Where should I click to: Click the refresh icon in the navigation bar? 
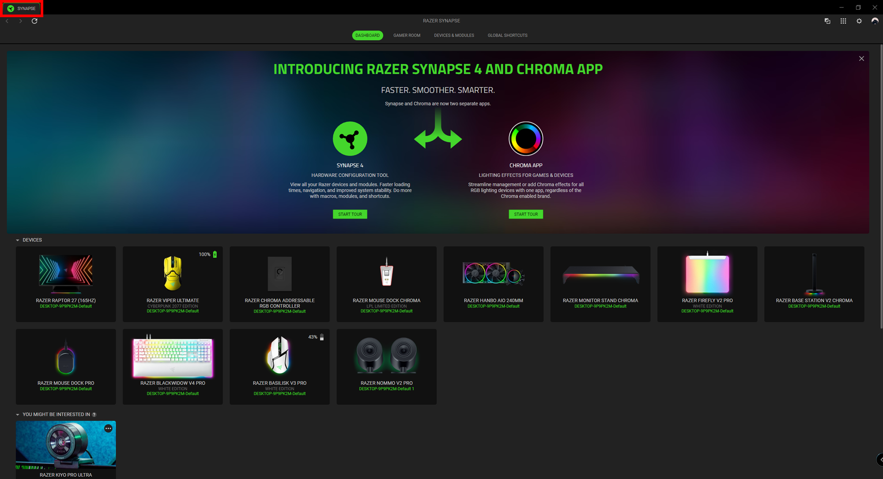34,21
